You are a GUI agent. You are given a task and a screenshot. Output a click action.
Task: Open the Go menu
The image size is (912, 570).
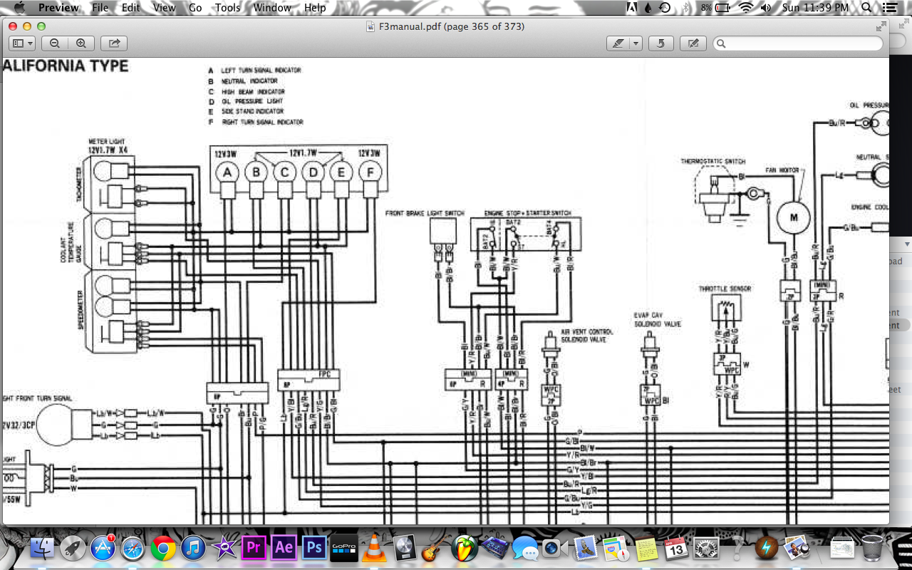point(195,8)
